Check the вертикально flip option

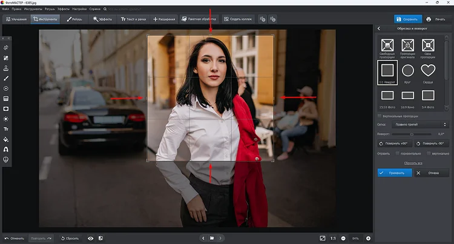pos(429,153)
